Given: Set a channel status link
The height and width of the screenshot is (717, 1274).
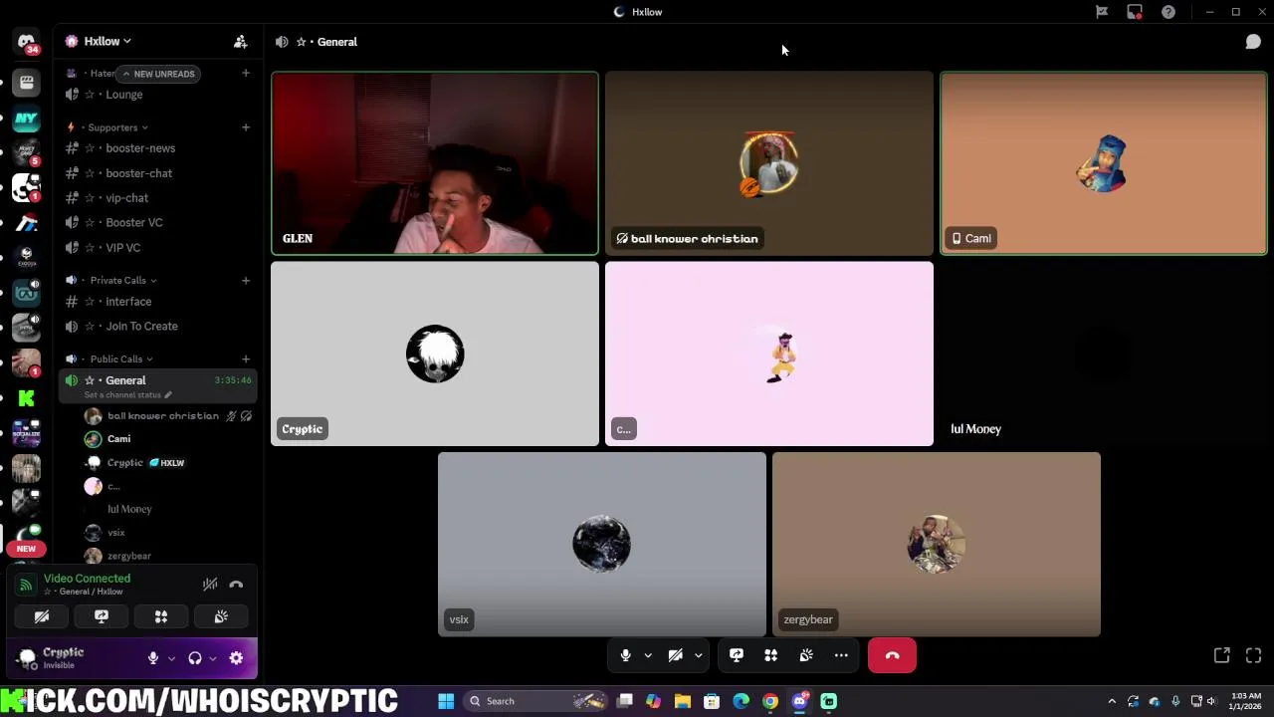Looking at the screenshot, I should coord(127,394).
